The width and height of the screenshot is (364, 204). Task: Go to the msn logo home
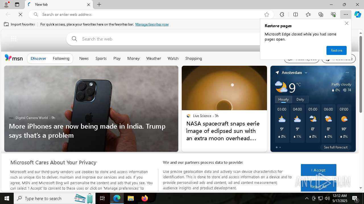click(14, 58)
